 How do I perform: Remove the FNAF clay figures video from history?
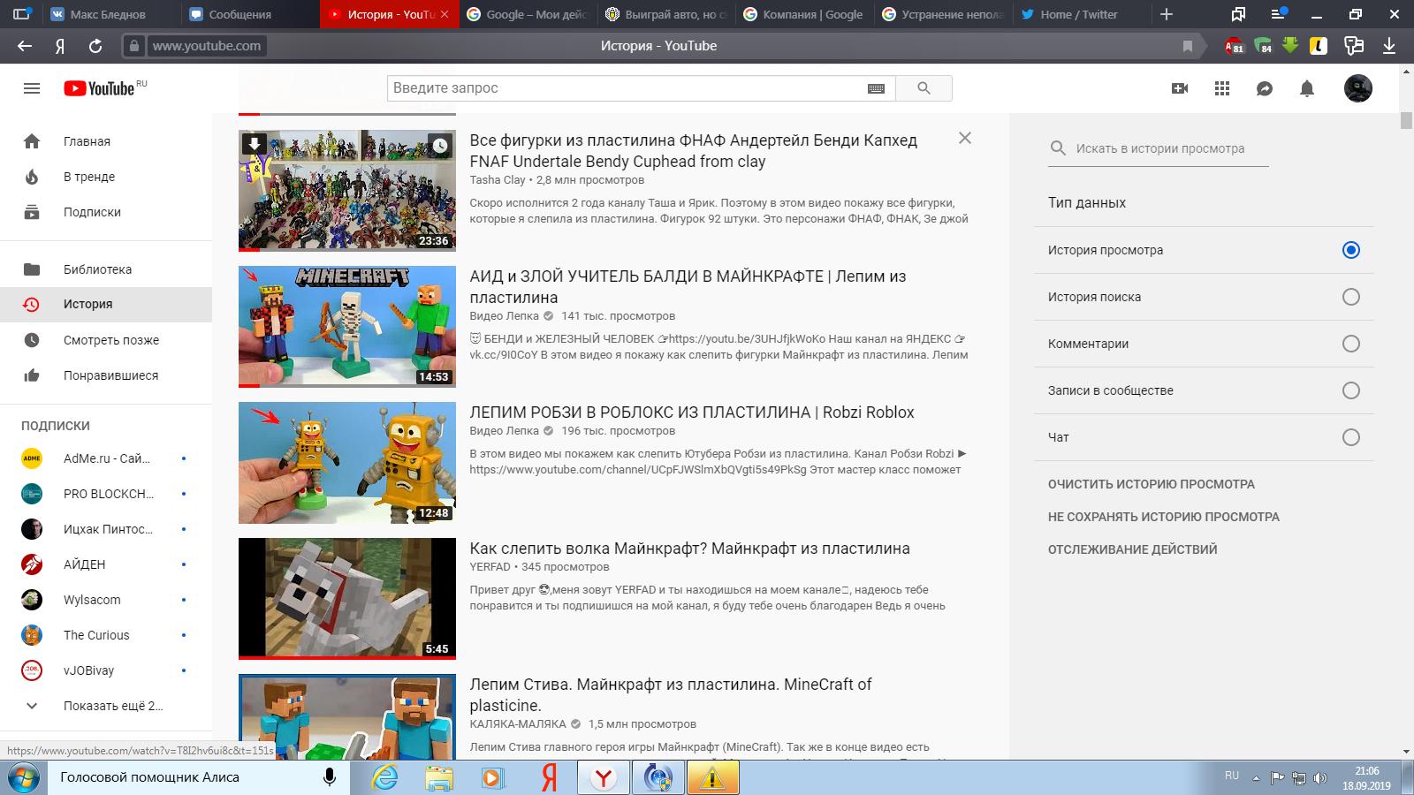click(x=965, y=138)
